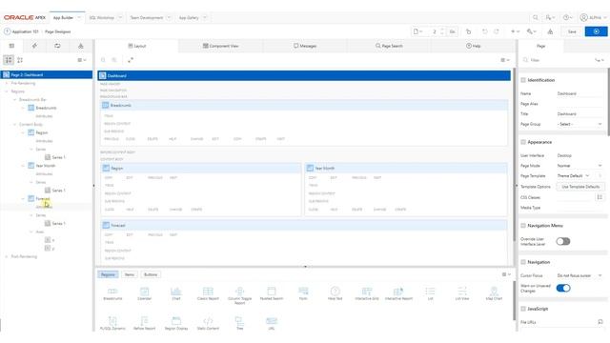The height and width of the screenshot is (343, 610).
Task: Expand the Pre-Rendering tree node
Action: [x=7, y=83]
